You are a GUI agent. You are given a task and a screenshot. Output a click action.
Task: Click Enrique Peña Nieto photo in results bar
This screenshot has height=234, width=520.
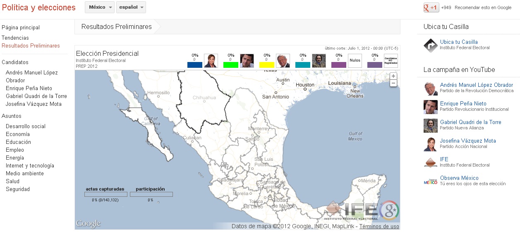[247, 61]
